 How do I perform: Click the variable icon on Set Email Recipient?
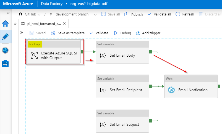click(103, 90)
